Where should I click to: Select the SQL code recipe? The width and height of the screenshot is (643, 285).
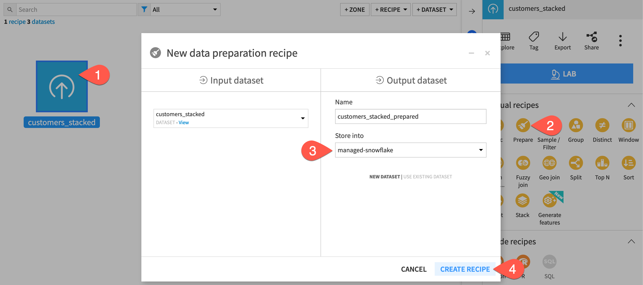point(549,262)
